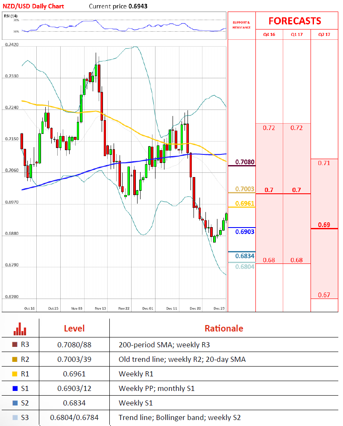Click the 0.7420 price axis label

point(12,44)
